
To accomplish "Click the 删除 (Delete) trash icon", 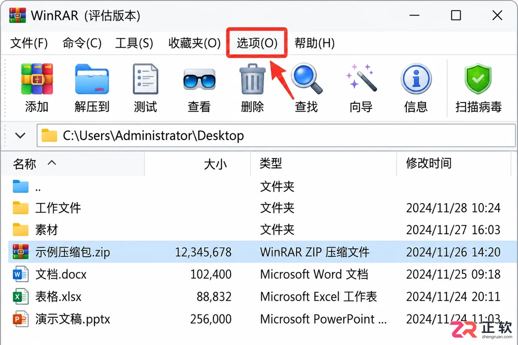I will [x=252, y=79].
